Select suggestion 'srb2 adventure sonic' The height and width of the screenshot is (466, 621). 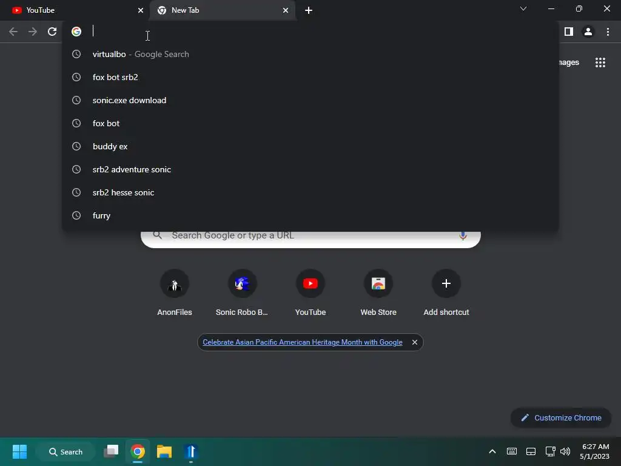[310, 169]
